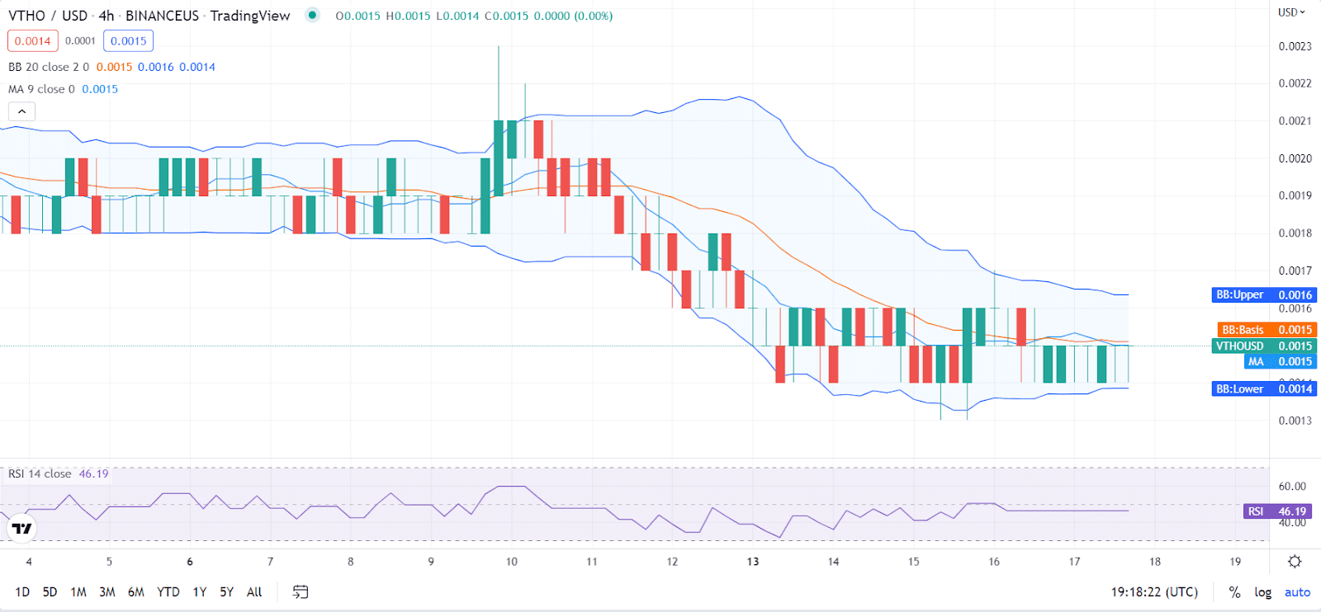Click the purple RSI value label
The height and width of the screenshot is (612, 1321).
point(1277,511)
